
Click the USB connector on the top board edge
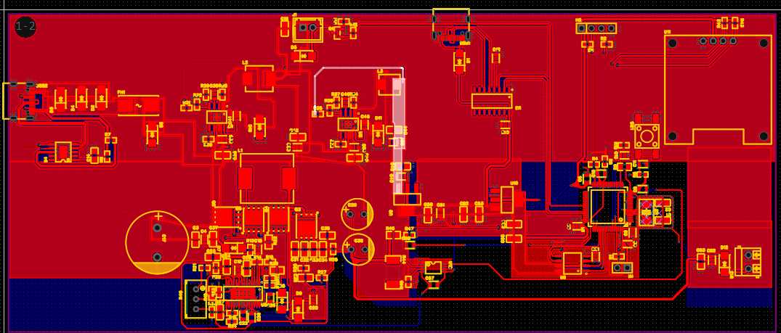tap(451, 23)
